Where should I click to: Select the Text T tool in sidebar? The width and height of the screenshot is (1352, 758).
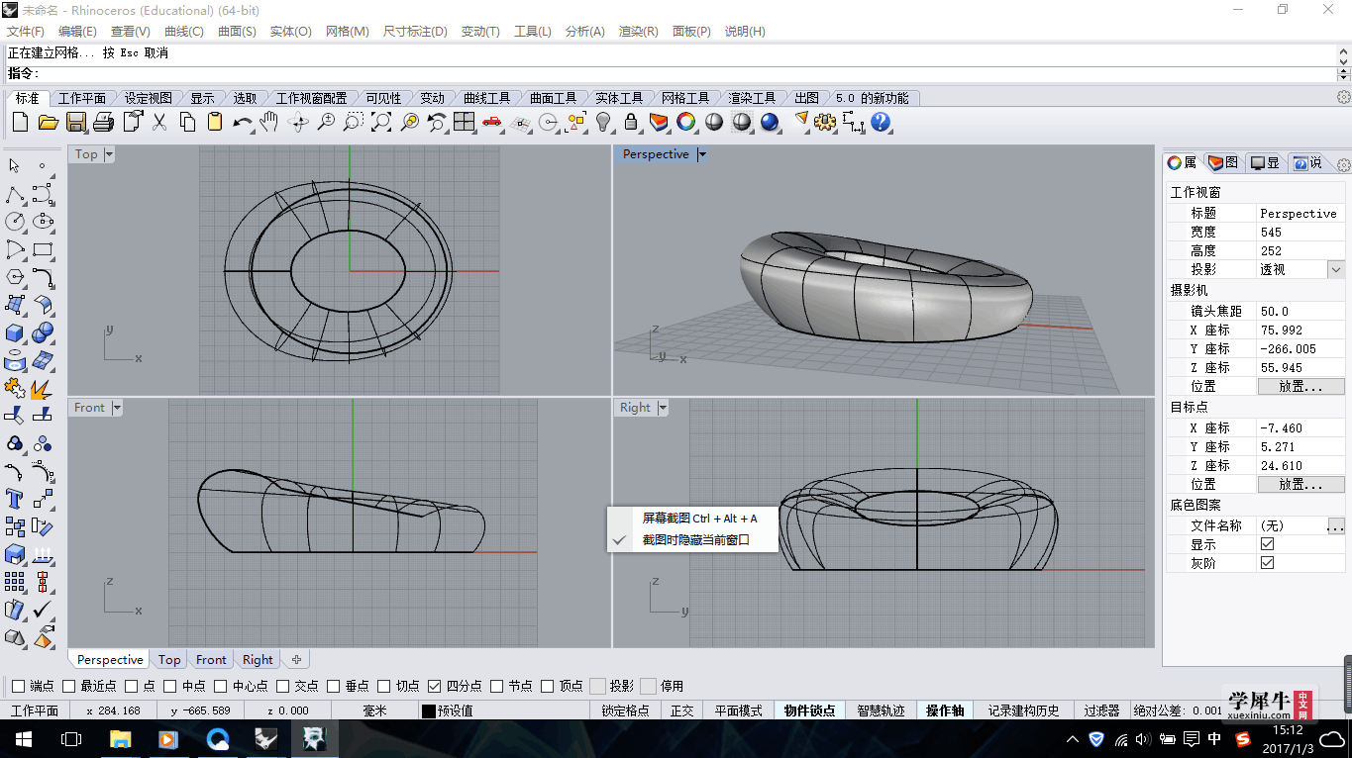tap(15, 499)
